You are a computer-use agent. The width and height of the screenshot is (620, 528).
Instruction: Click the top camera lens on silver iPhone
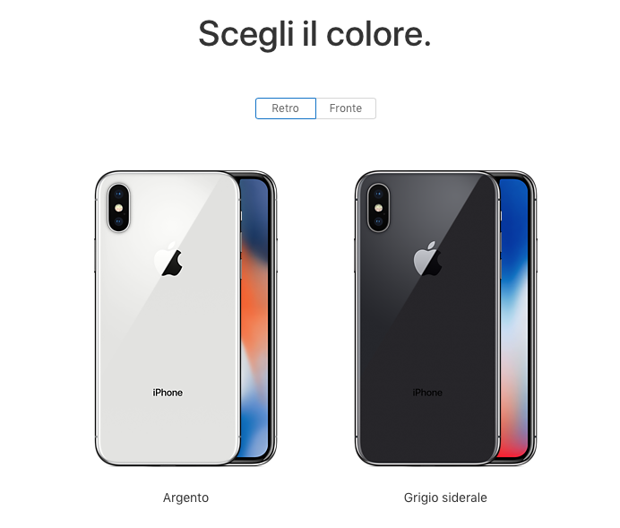pyautogui.click(x=118, y=195)
